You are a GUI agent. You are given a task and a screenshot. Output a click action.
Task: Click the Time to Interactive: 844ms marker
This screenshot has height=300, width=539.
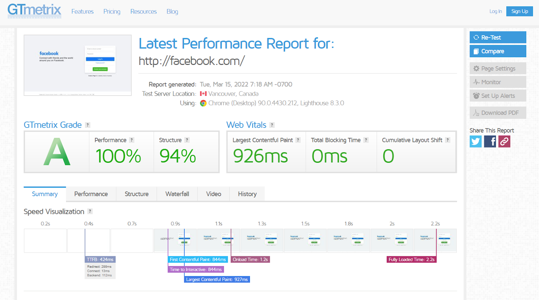click(196, 269)
